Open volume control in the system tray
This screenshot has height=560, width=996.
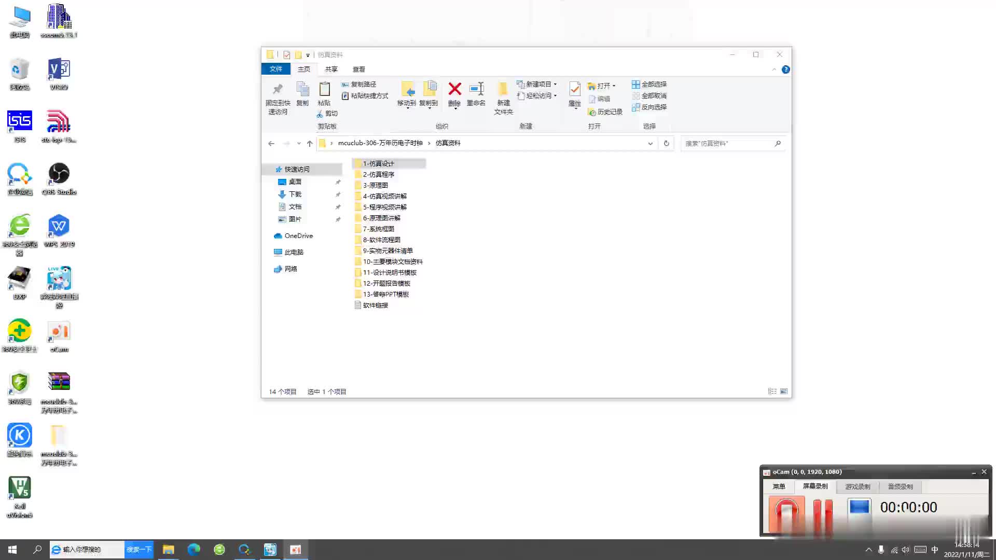[906, 550]
